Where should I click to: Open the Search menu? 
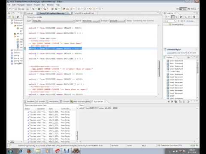pos(29,5)
